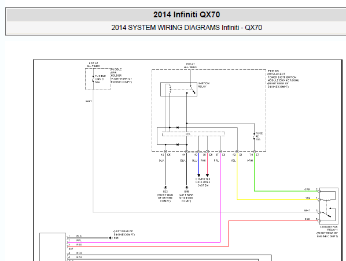Click the E22 ground symbol
The height and width of the screenshot is (261, 346).
click(165, 188)
